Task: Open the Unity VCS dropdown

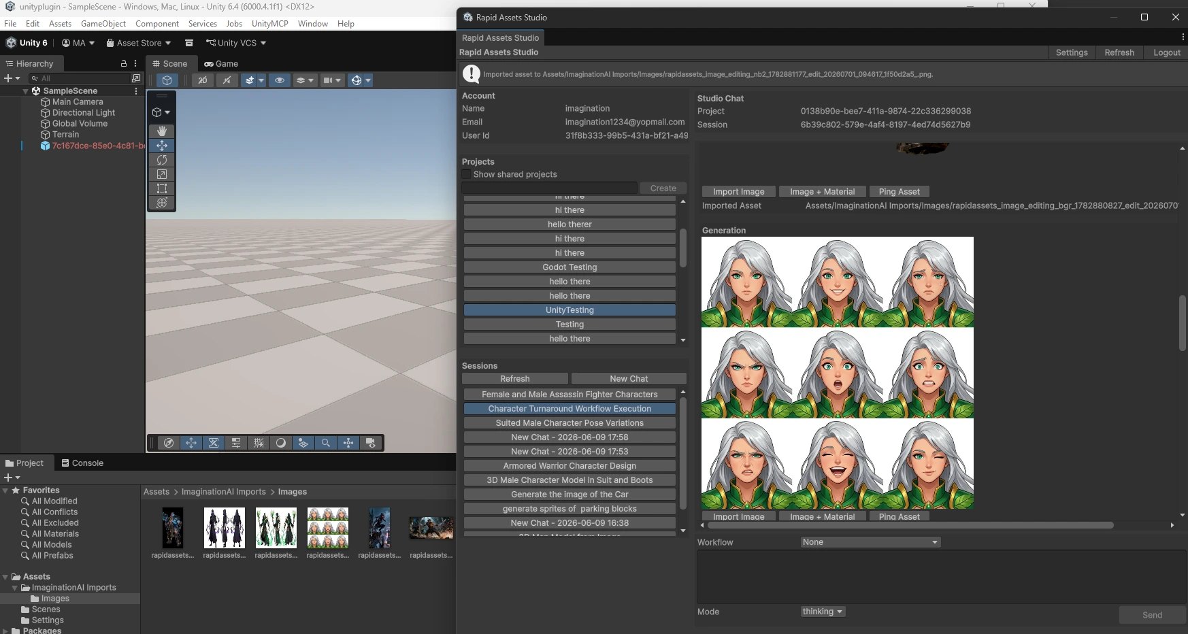Action: click(x=236, y=43)
